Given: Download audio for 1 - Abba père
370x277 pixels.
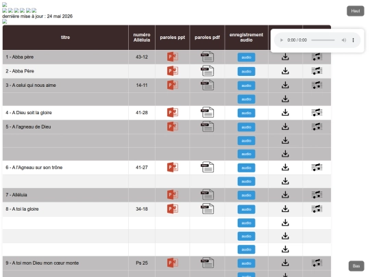Looking at the screenshot, I should [285, 57].
